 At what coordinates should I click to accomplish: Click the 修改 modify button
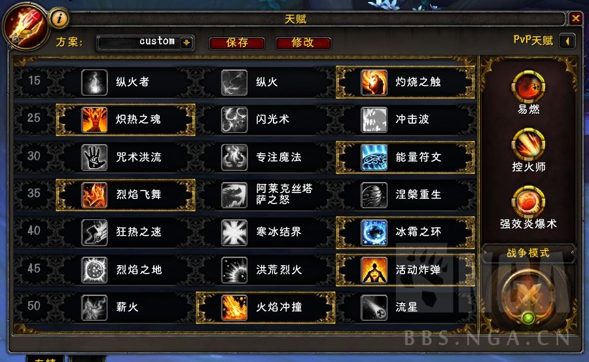click(303, 43)
